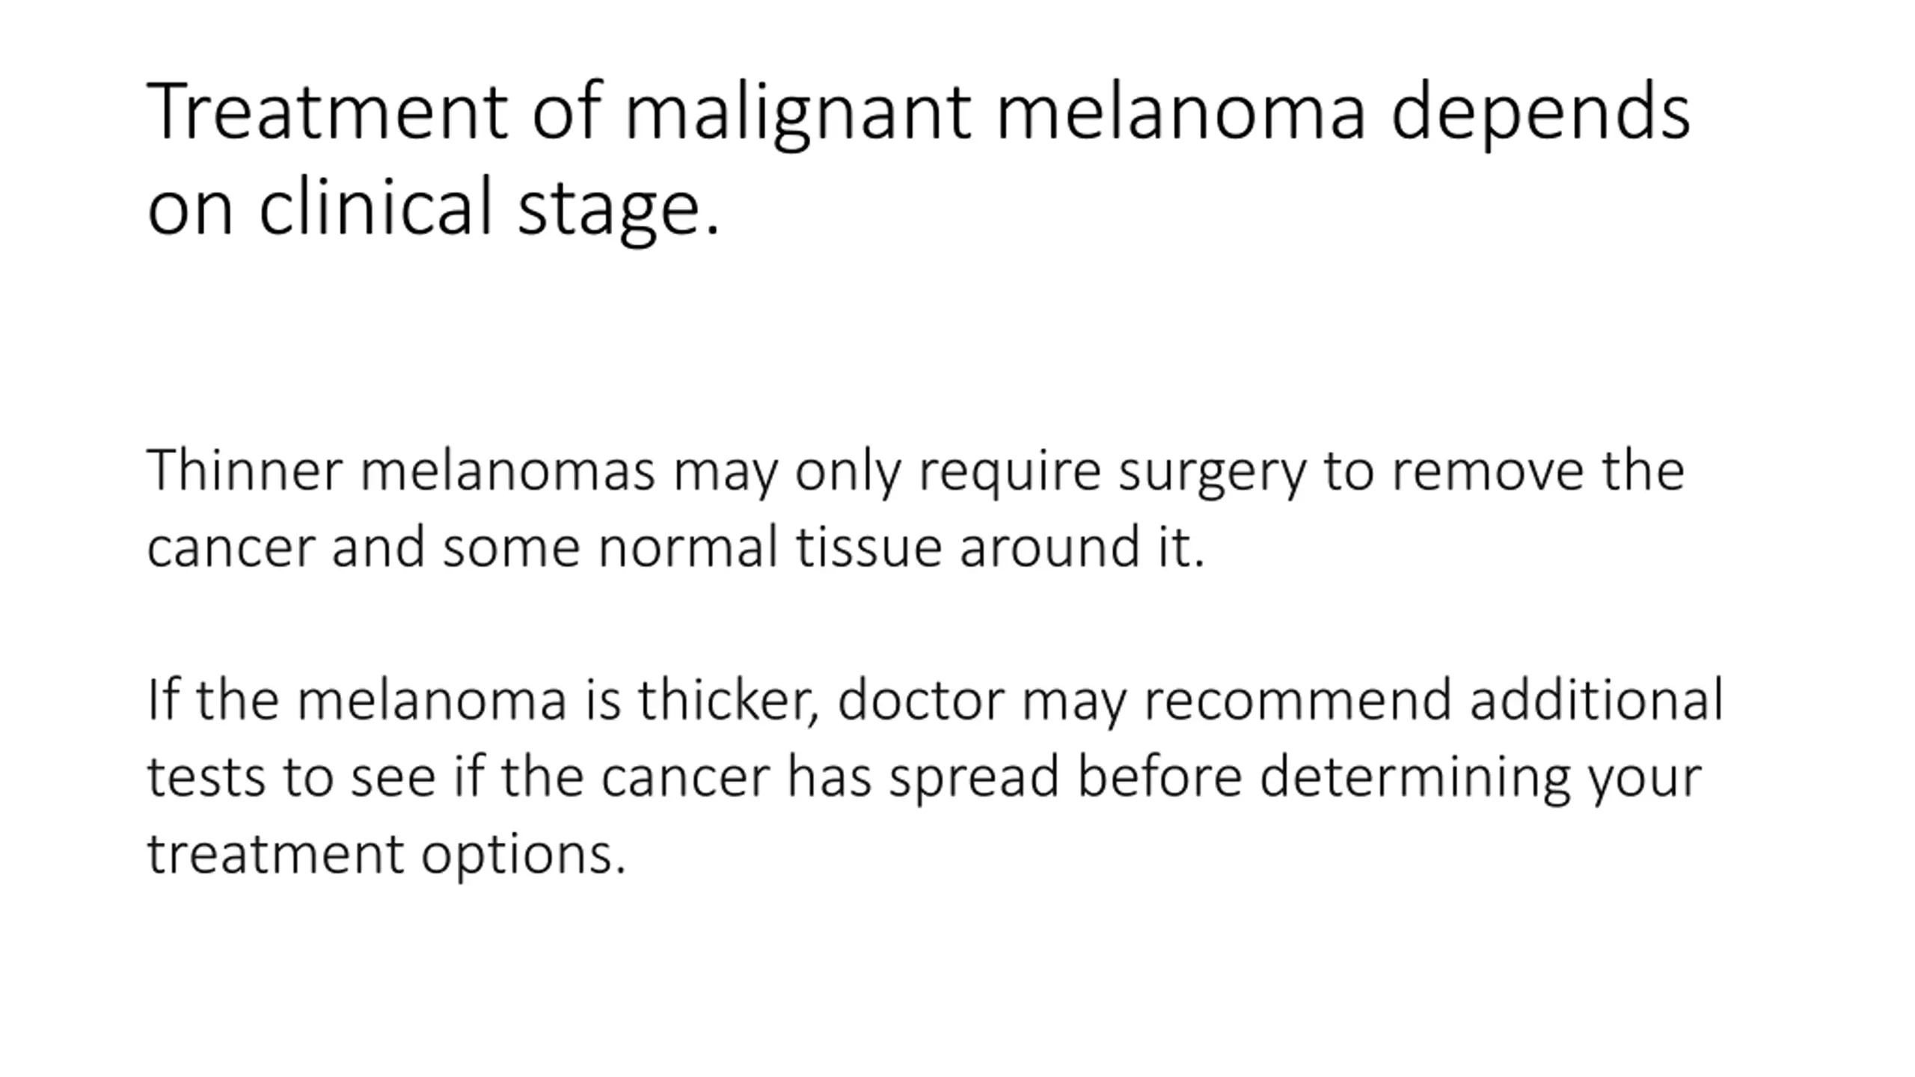
Task: Click the word 'remove' in the first paragraph
Action: coord(1488,472)
